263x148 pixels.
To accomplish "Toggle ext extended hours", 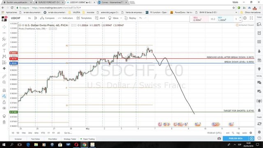I will 228,133.
